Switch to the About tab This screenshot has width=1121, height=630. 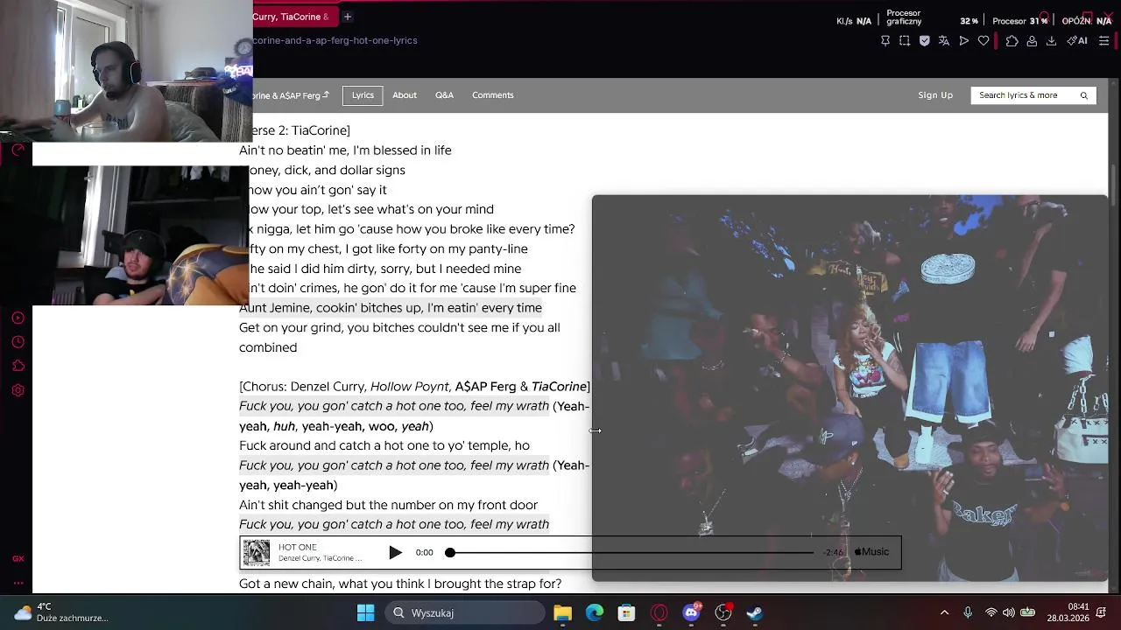click(x=405, y=95)
